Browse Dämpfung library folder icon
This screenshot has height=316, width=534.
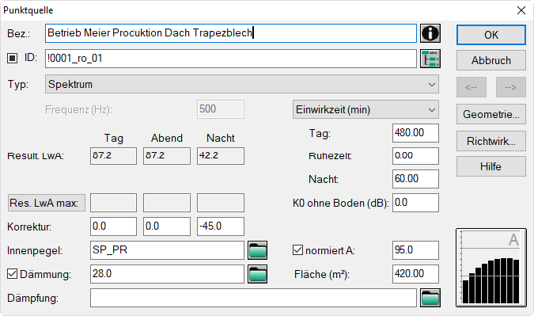[x=430, y=298]
